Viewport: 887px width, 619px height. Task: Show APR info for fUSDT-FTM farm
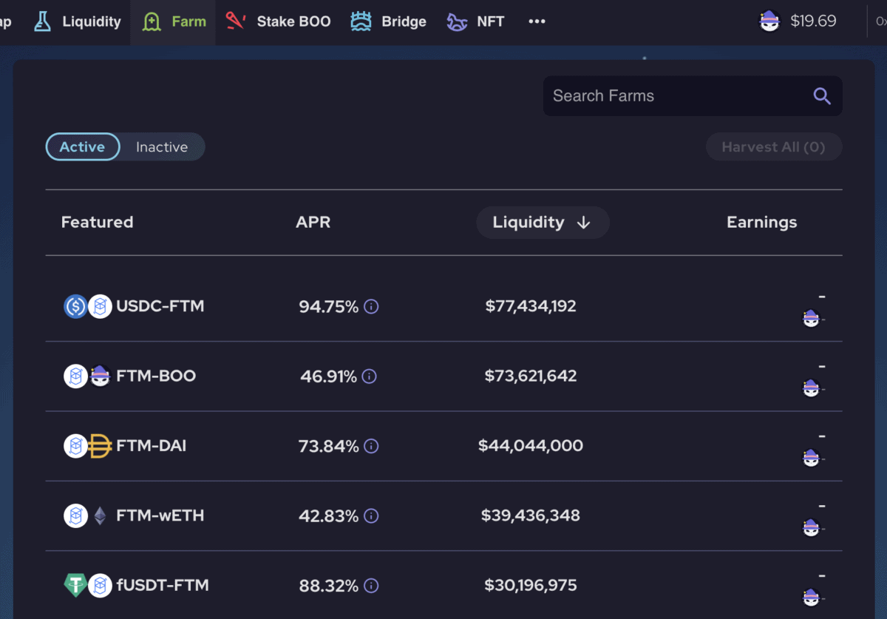(x=372, y=586)
